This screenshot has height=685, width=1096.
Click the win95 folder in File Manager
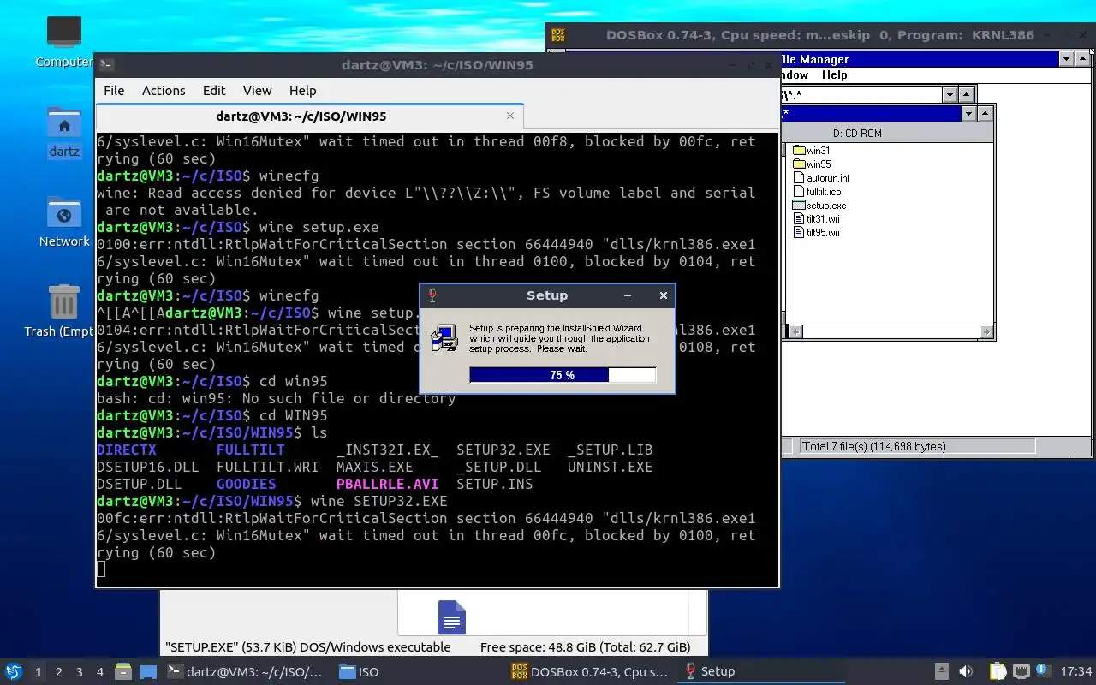(x=812, y=164)
